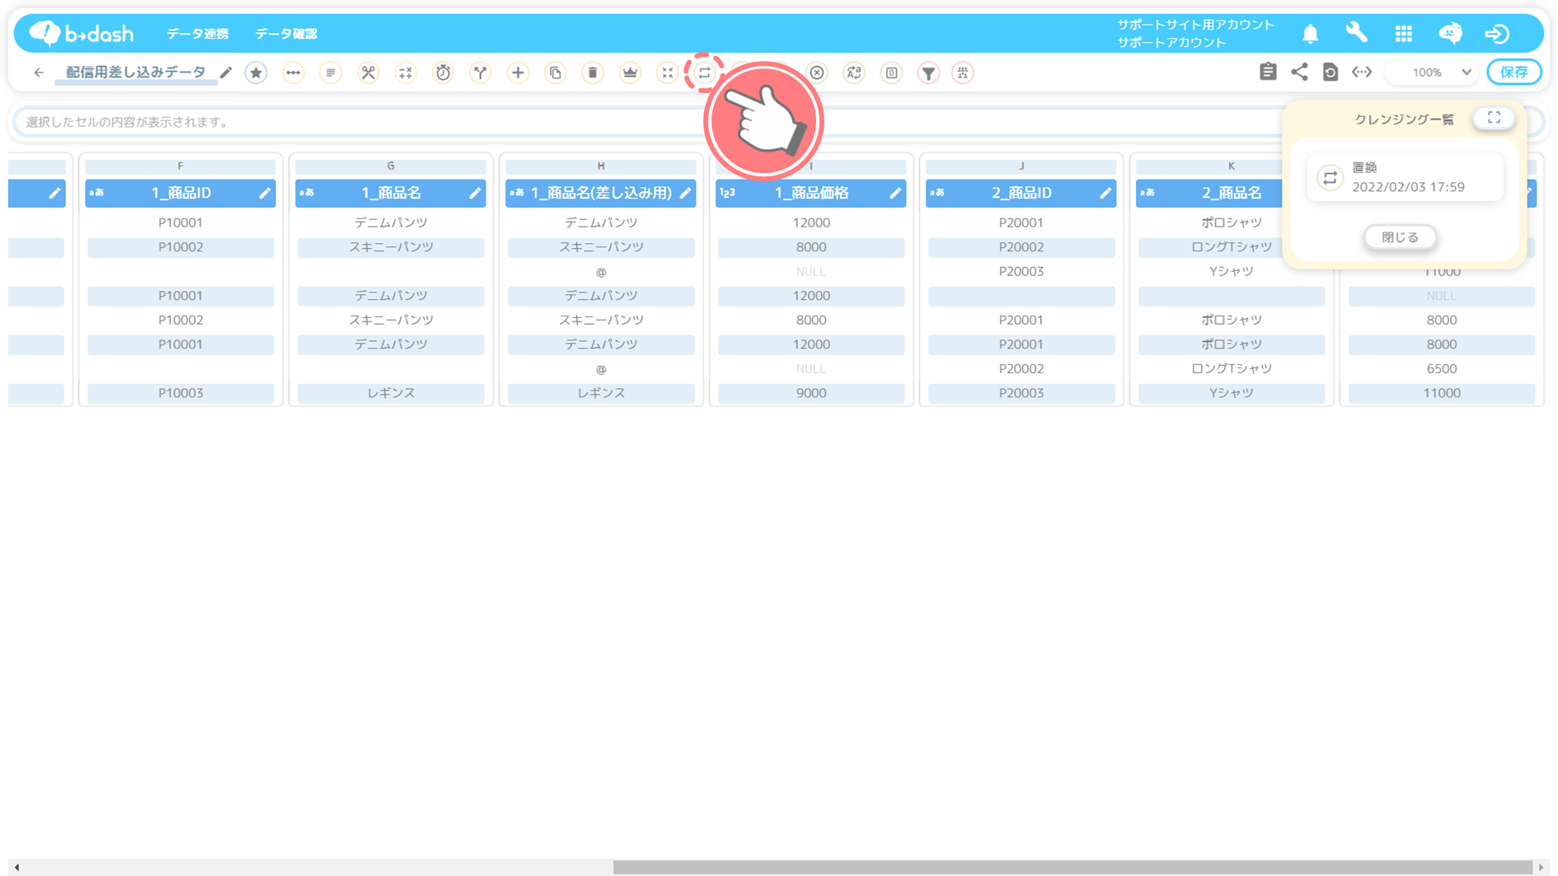Click the copy duplicate icon
Viewport: 1558px width, 876px height.
[x=556, y=73]
